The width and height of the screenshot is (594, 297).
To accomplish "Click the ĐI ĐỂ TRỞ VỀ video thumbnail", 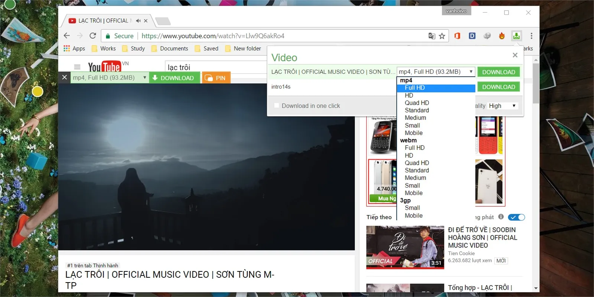I will click(x=405, y=247).
